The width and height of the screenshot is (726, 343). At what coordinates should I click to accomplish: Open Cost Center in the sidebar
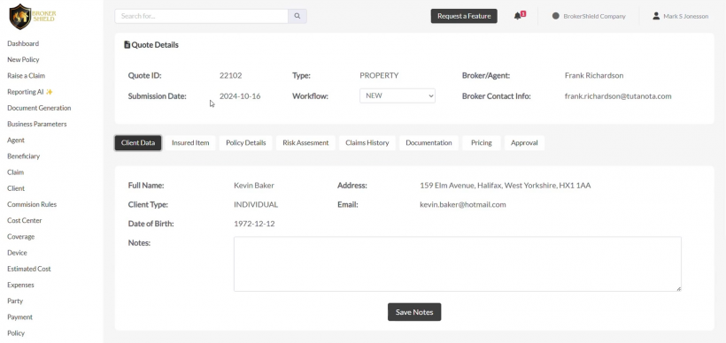coord(25,220)
